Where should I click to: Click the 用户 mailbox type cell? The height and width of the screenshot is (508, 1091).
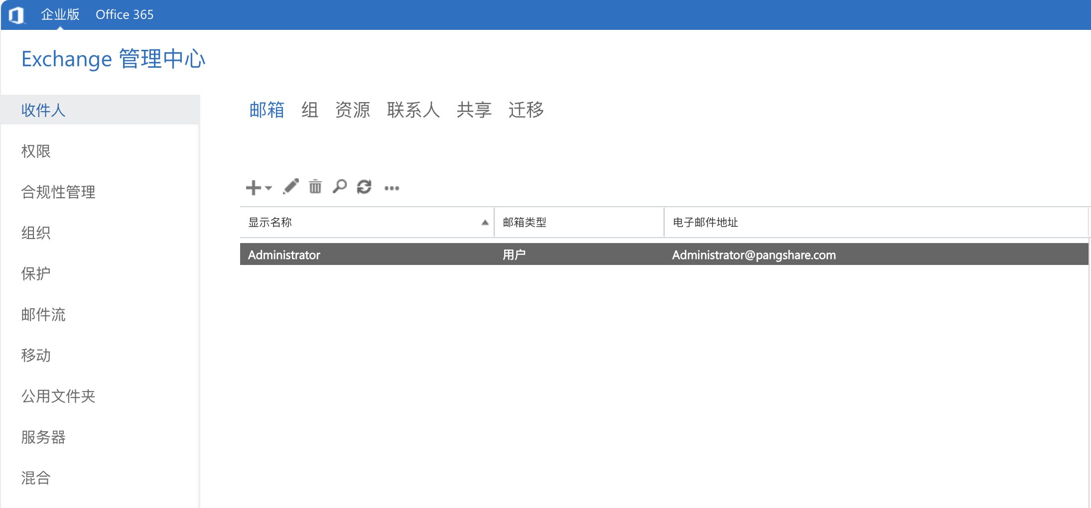coord(514,254)
